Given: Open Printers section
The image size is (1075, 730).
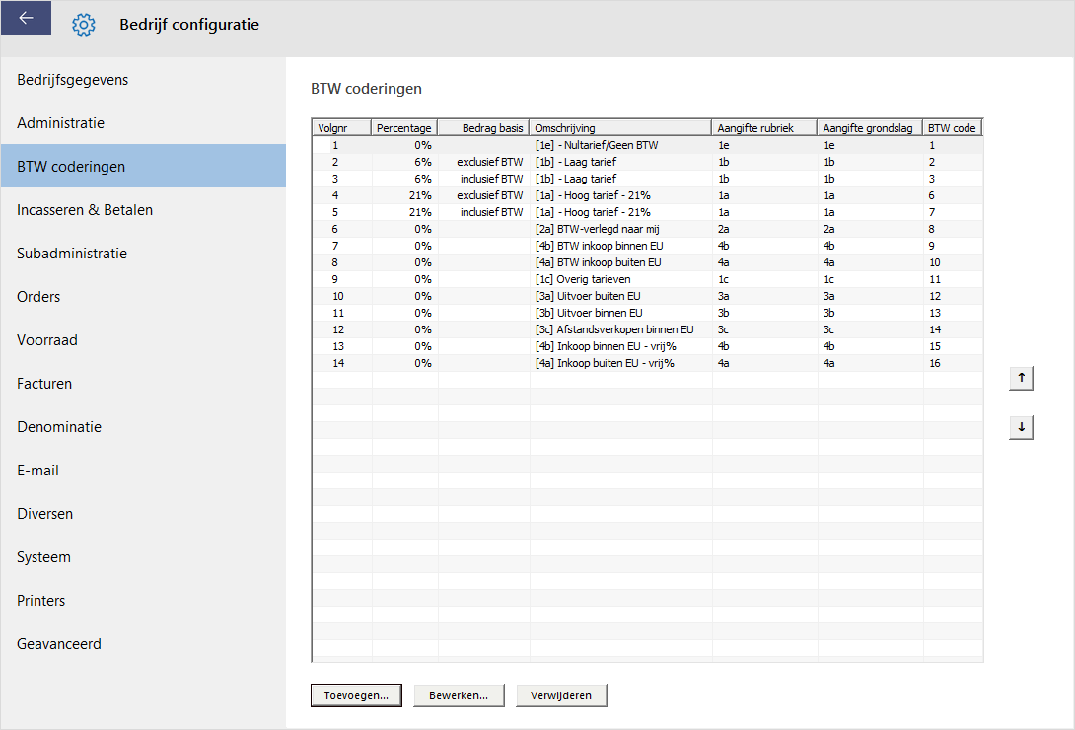Looking at the screenshot, I should (x=143, y=601).
